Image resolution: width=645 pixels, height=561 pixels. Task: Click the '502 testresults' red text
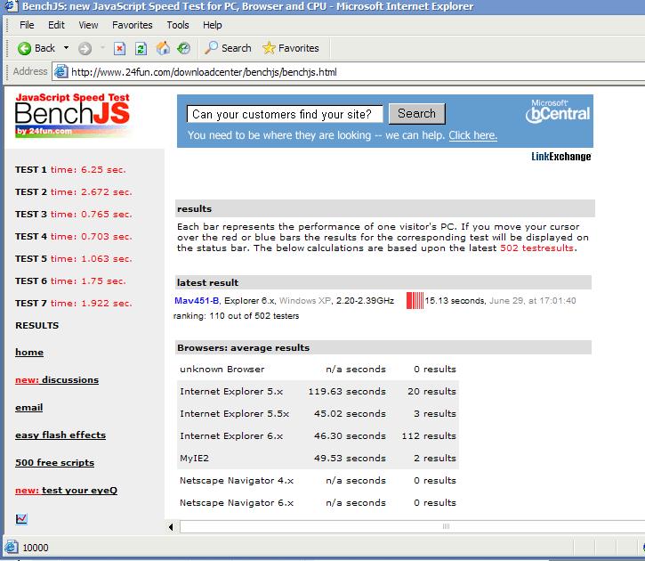click(536, 248)
